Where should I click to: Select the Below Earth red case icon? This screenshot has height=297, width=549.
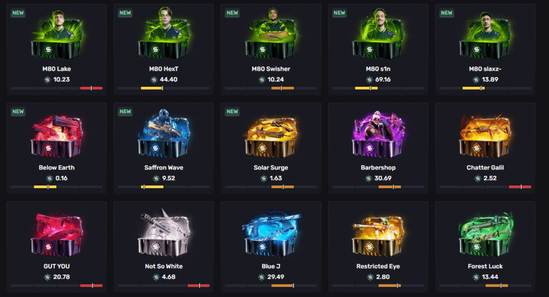pos(57,137)
